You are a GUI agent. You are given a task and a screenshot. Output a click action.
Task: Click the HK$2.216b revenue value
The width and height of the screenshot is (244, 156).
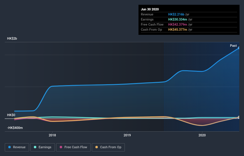176,14
